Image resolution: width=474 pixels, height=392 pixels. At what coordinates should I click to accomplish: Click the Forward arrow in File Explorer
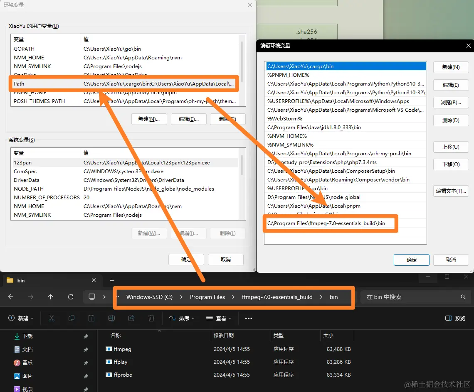[x=30, y=297]
